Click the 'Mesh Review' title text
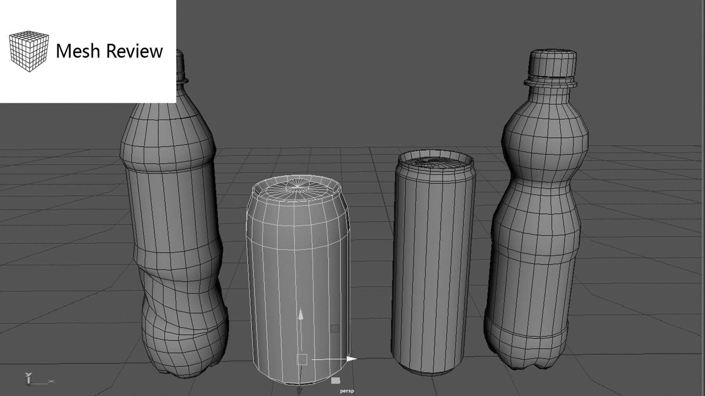 pos(109,51)
